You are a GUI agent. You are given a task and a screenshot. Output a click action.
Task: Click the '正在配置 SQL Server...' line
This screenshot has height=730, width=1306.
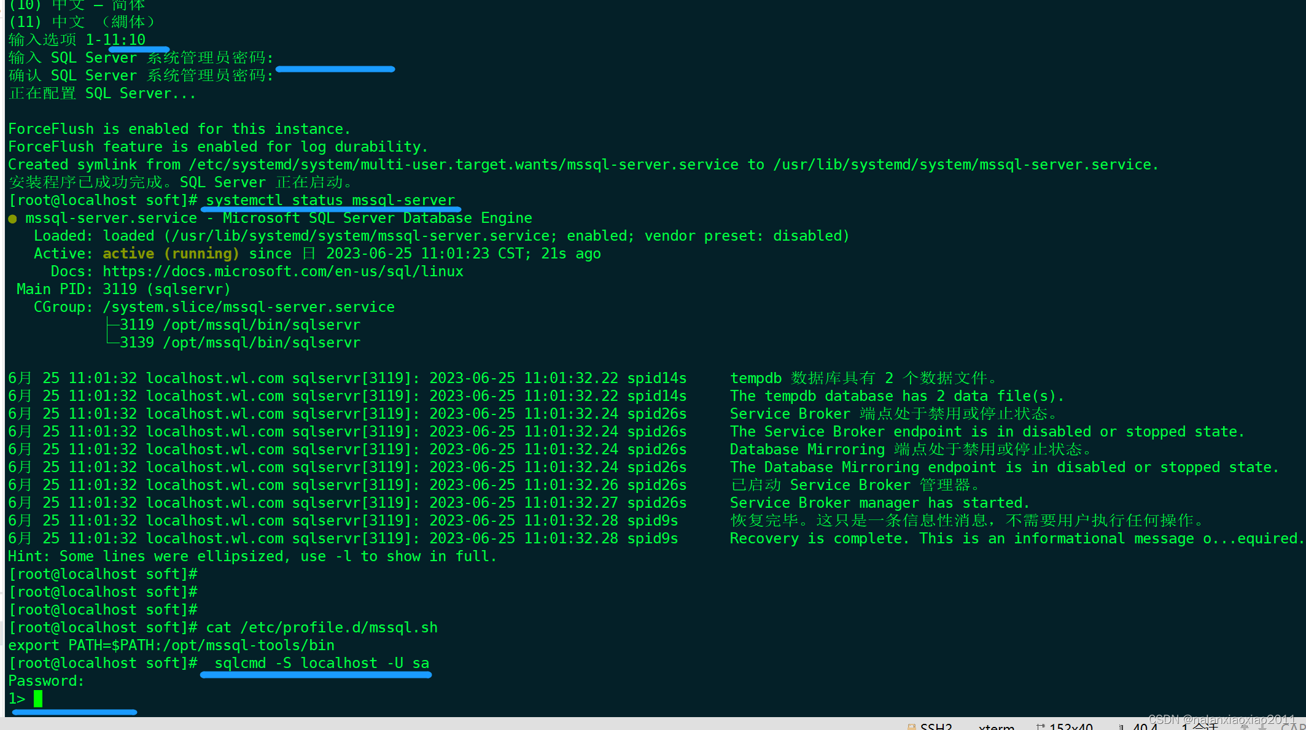tap(102, 93)
